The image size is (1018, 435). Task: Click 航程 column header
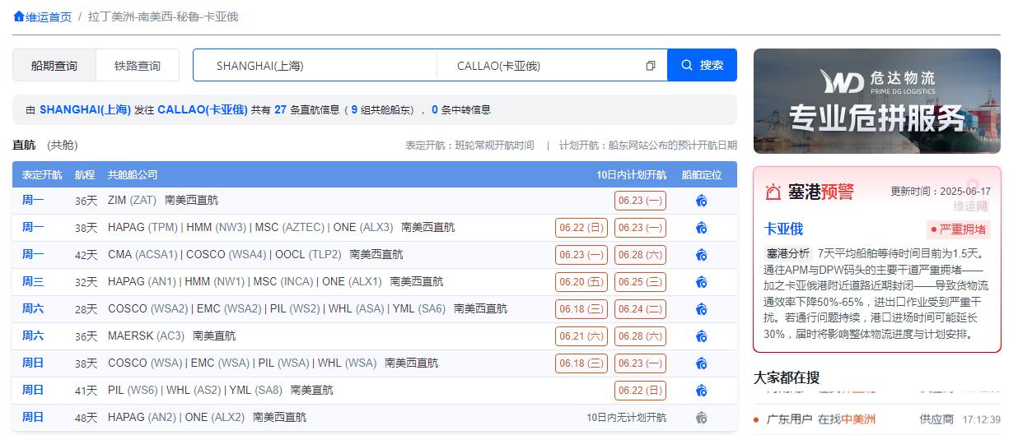85,175
